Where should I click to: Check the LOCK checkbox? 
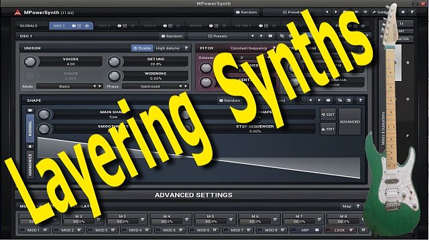328,230
